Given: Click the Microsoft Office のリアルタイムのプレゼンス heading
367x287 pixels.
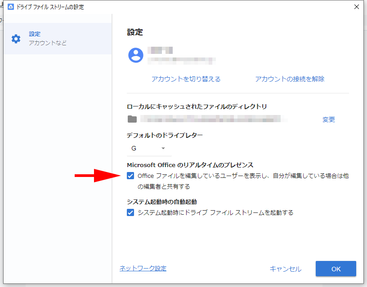Looking at the screenshot, I should pos(190,165).
